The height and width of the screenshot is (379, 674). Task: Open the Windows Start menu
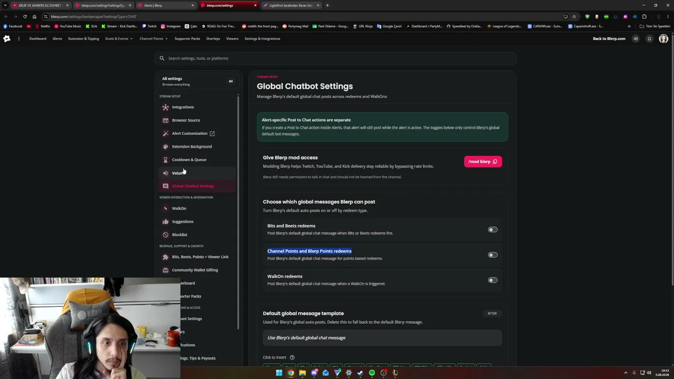pyautogui.click(x=279, y=373)
